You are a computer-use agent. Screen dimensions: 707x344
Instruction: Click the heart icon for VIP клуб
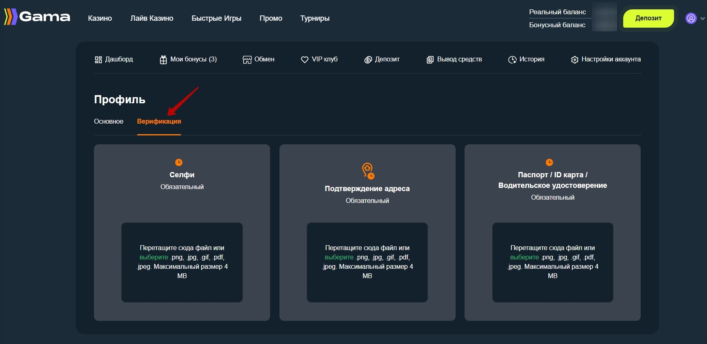[304, 60]
